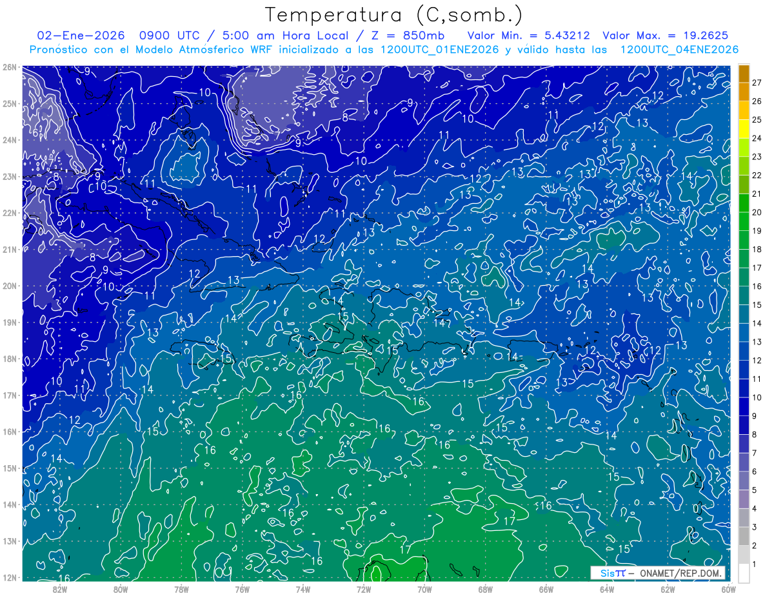Click the "21" value on color scale

pos(757,194)
